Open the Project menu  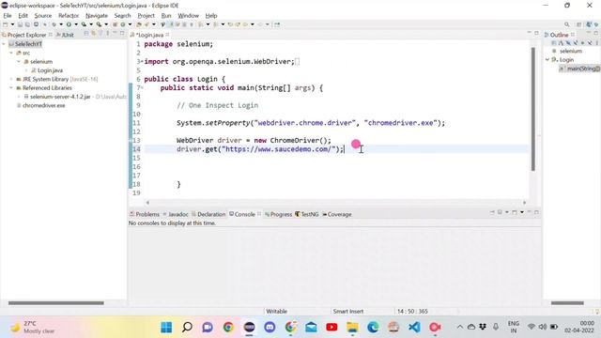point(146,16)
